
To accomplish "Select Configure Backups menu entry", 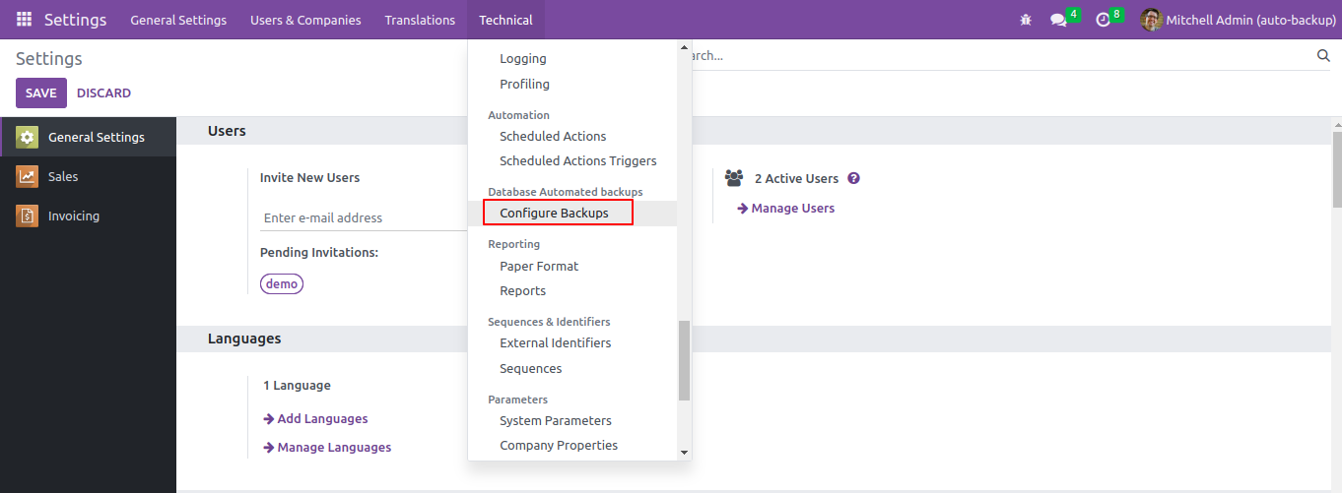I will pos(554,214).
